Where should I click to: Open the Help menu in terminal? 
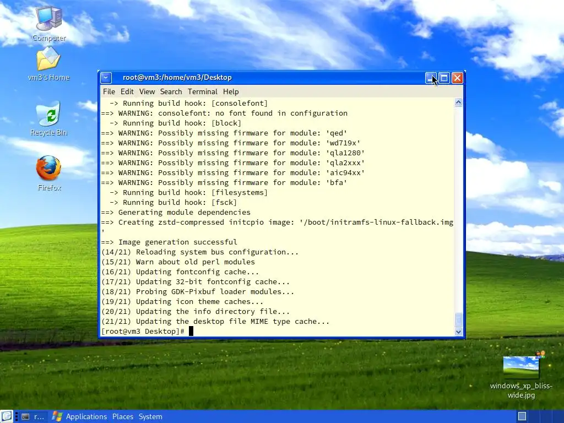pyautogui.click(x=231, y=92)
